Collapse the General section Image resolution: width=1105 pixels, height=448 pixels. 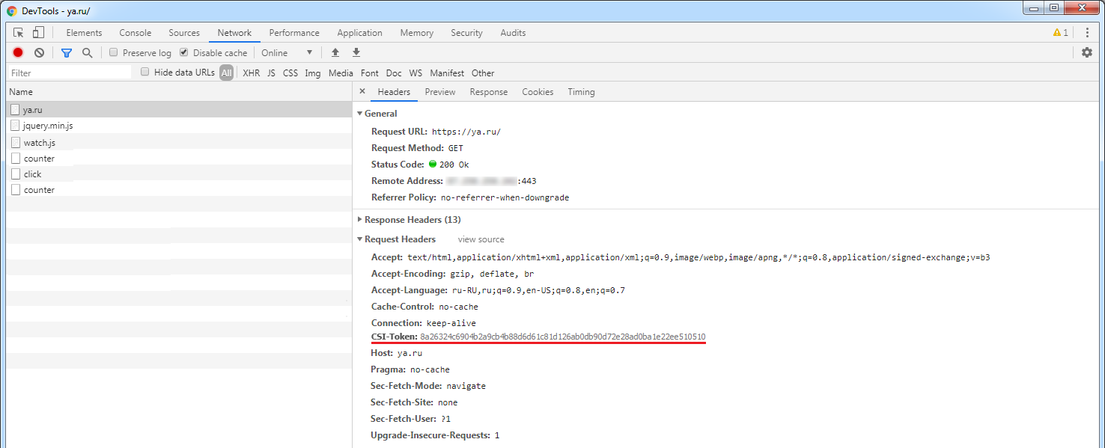[x=360, y=114]
